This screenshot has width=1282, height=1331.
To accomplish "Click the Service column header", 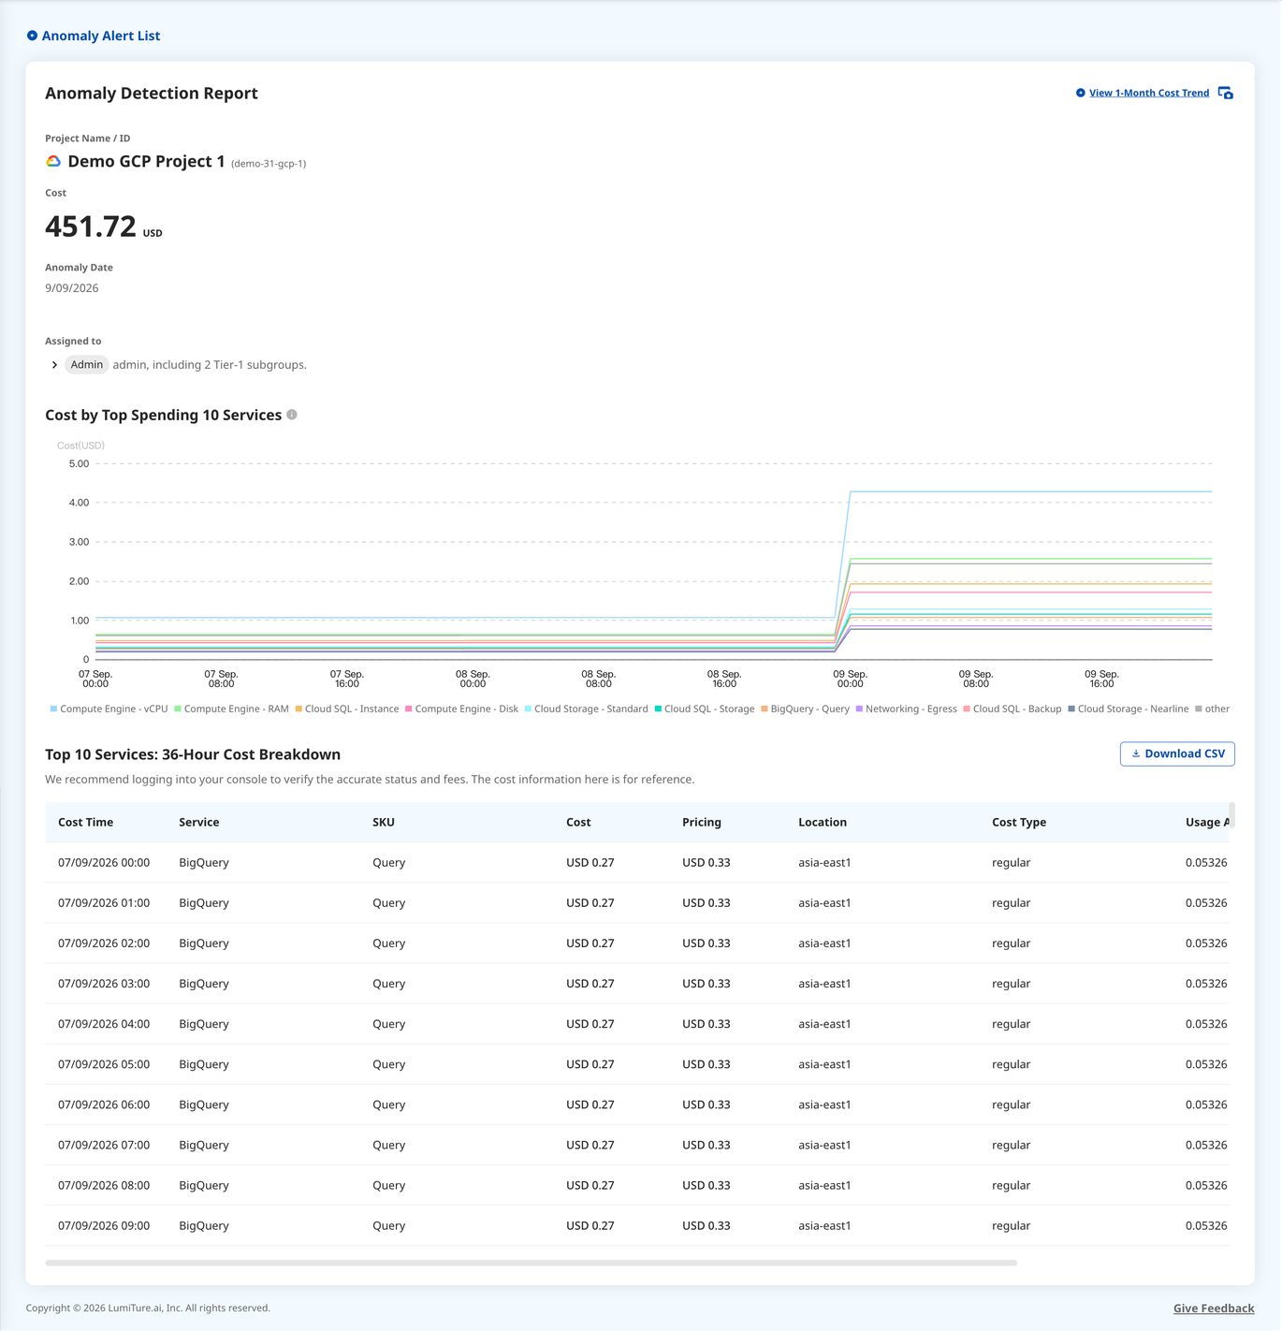I will point(199,822).
